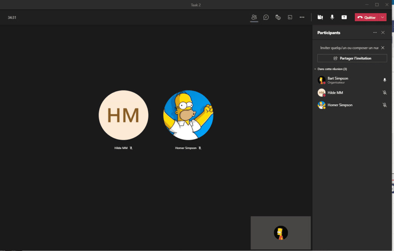Click Bart Simpson's microphone icon
The height and width of the screenshot is (251, 394).
coord(384,80)
